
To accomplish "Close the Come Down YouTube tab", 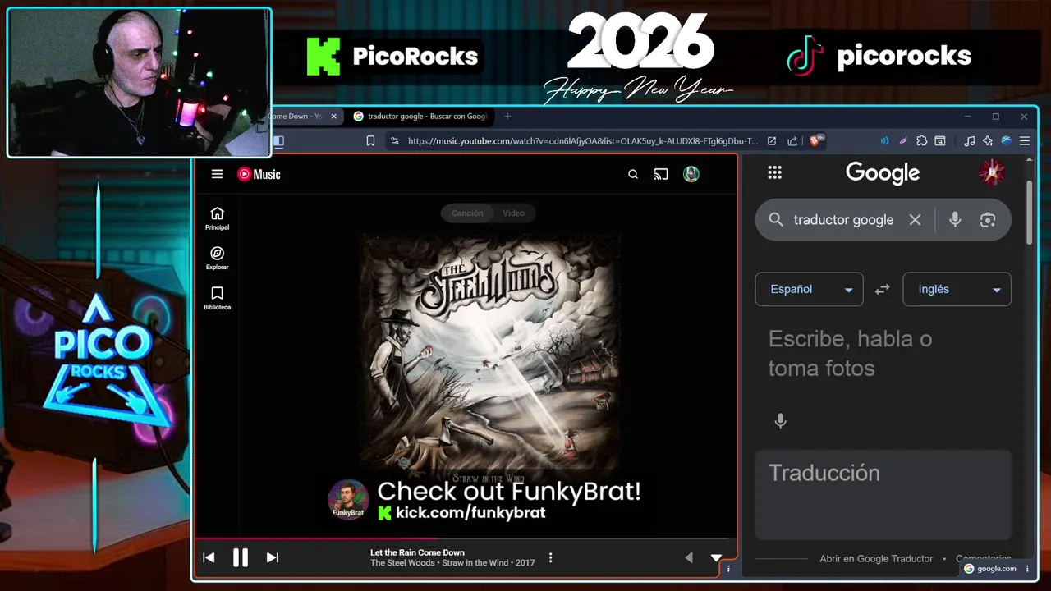I will pyautogui.click(x=333, y=117).
